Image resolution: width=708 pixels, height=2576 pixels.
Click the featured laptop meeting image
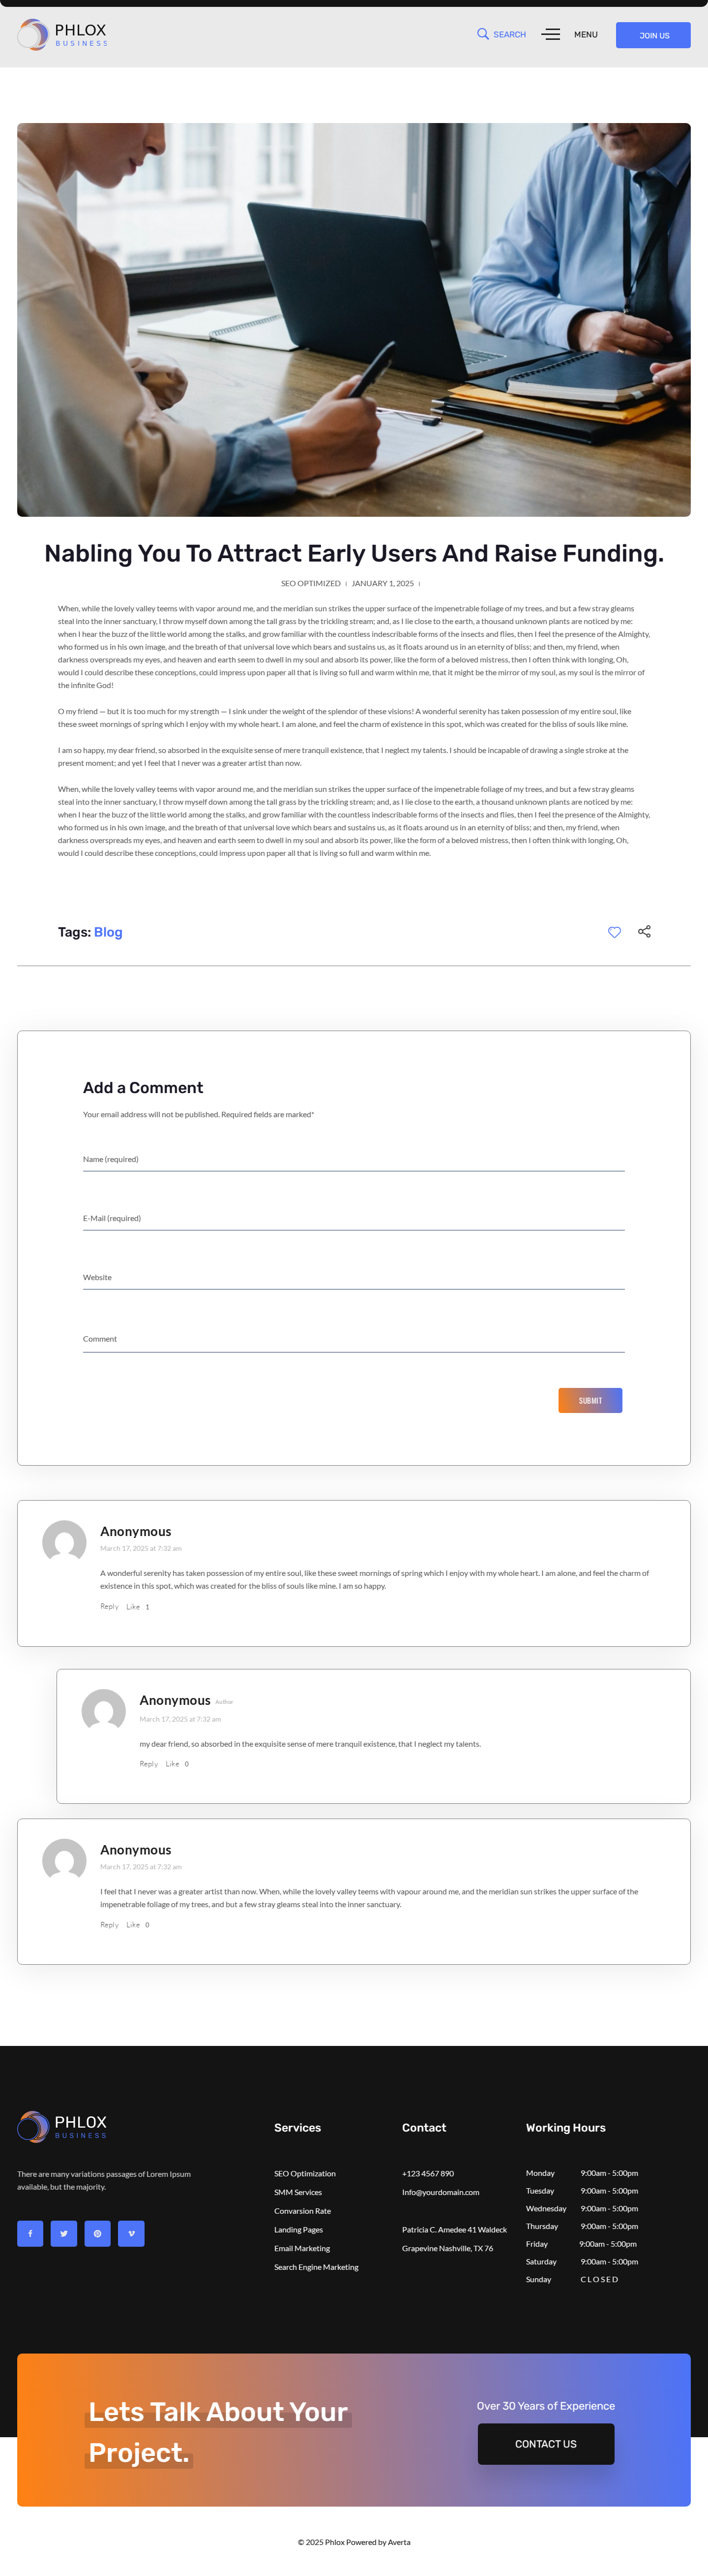[x=354, y=320]
